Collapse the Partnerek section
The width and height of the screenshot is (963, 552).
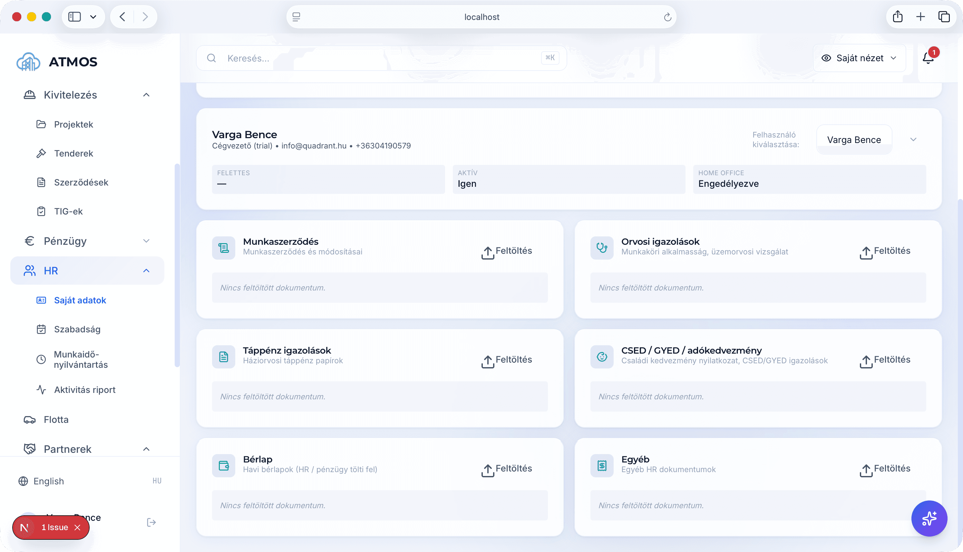[146, 449]
